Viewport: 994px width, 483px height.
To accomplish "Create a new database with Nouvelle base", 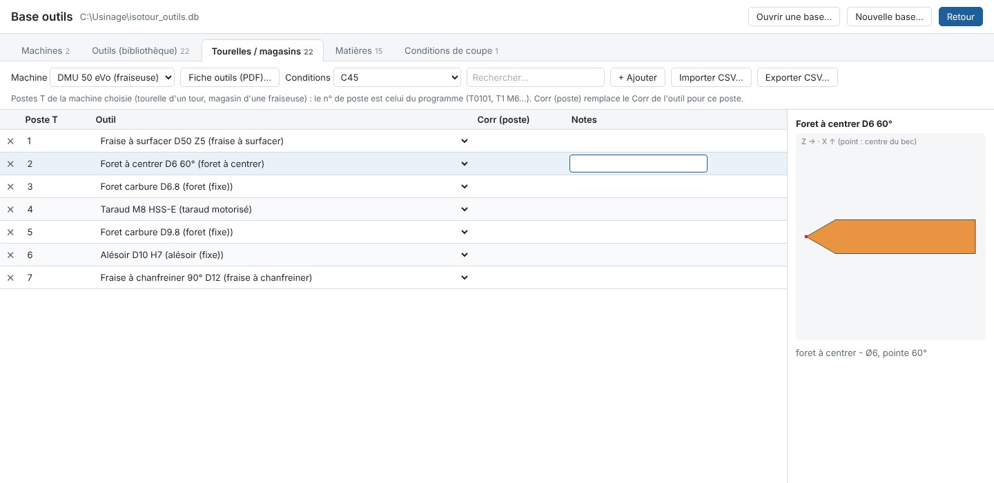I will pos(889,17).
